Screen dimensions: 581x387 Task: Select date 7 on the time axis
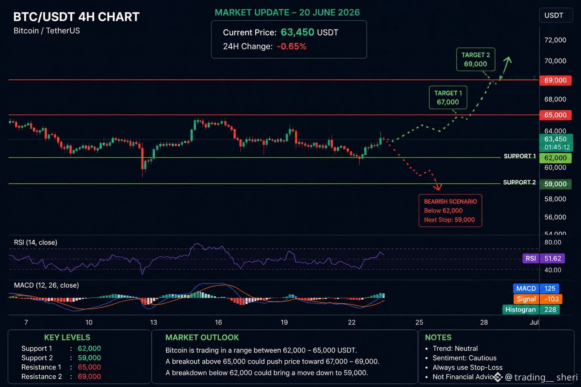(26, 322)
